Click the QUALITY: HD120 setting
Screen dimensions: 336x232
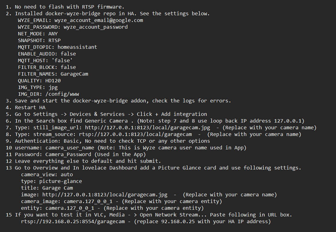click(x=39, y=80)
